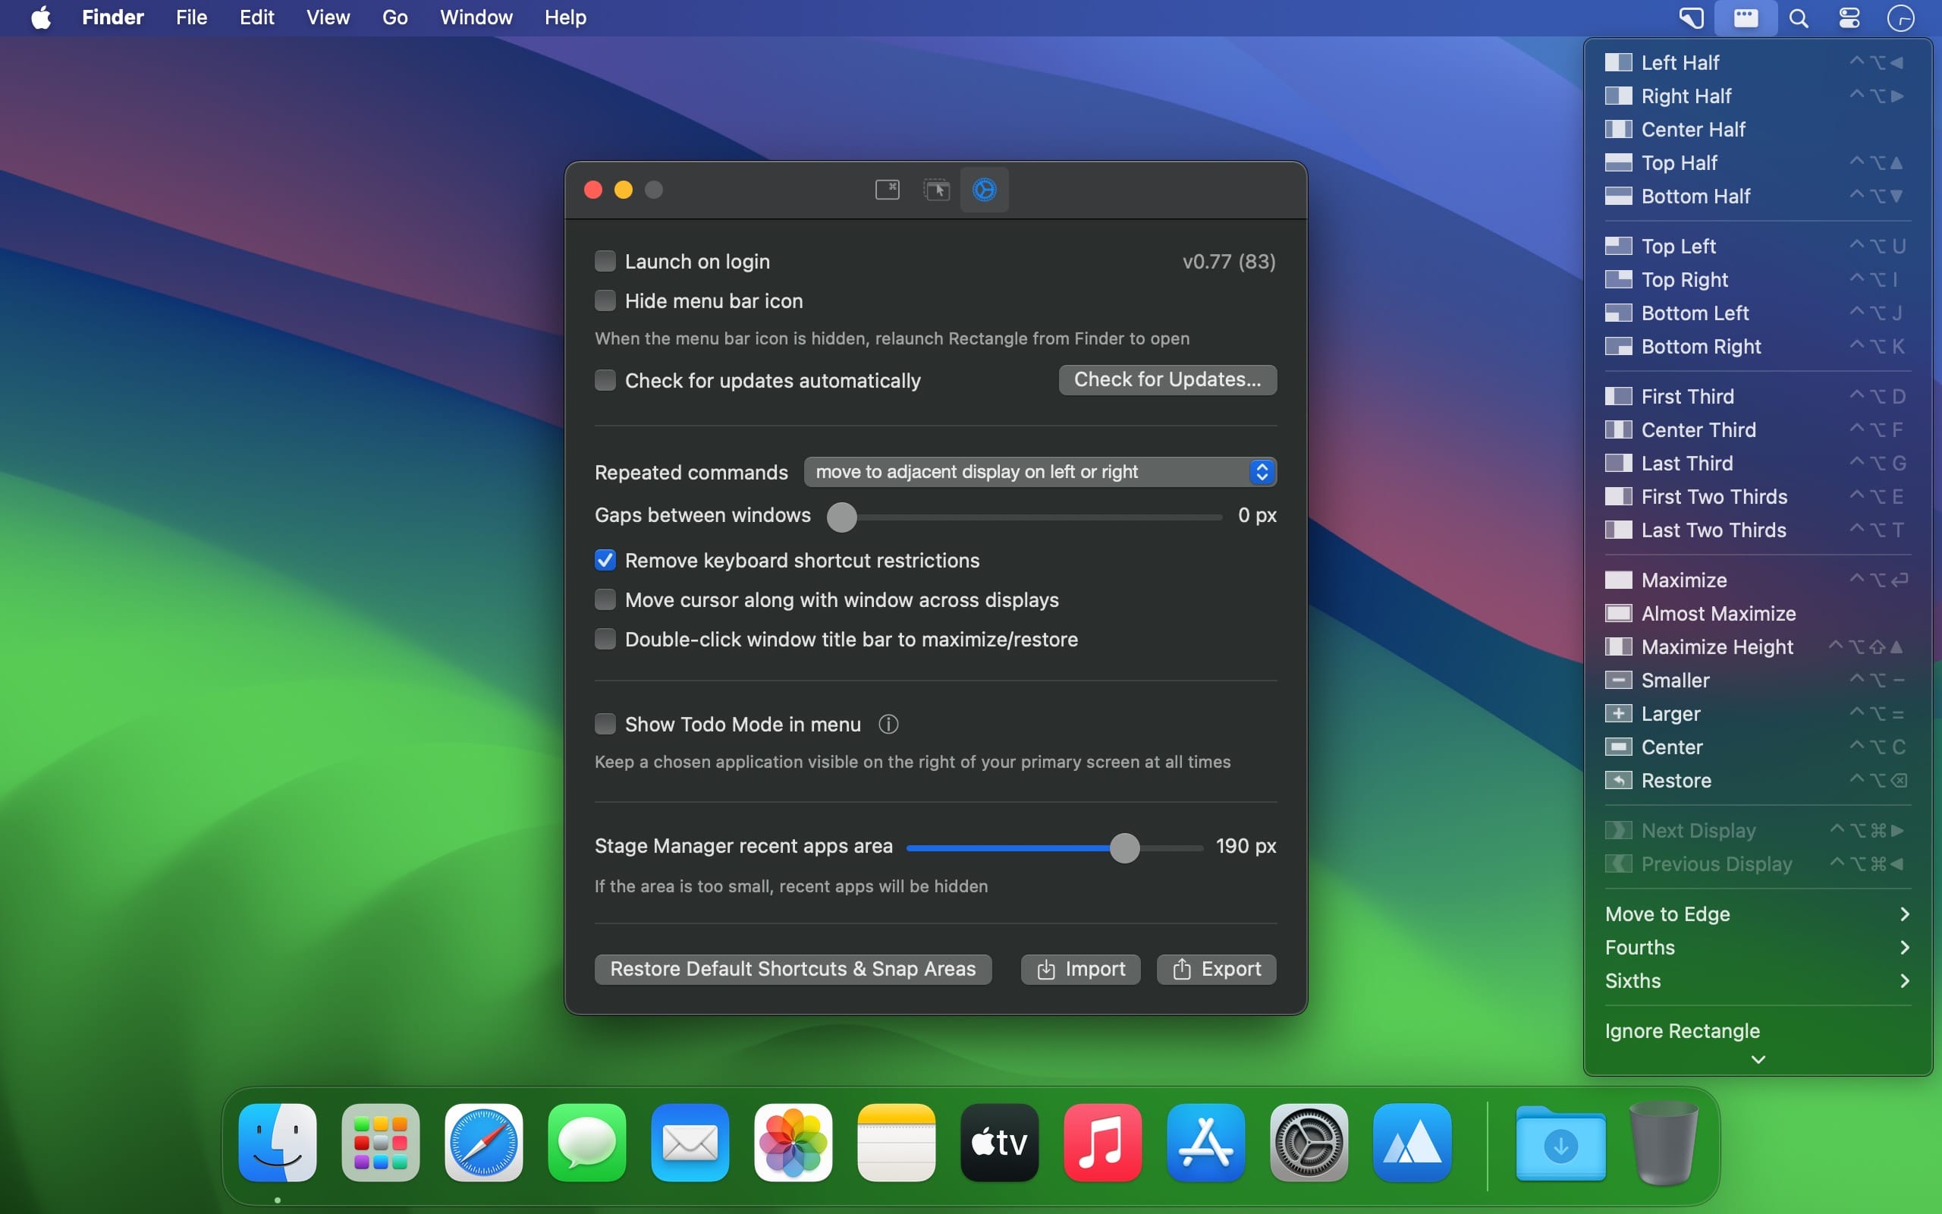This screenshot has height=1214, width=1942.
Task: Open Control Center from menu bar
Action: tap(1849, 17)
